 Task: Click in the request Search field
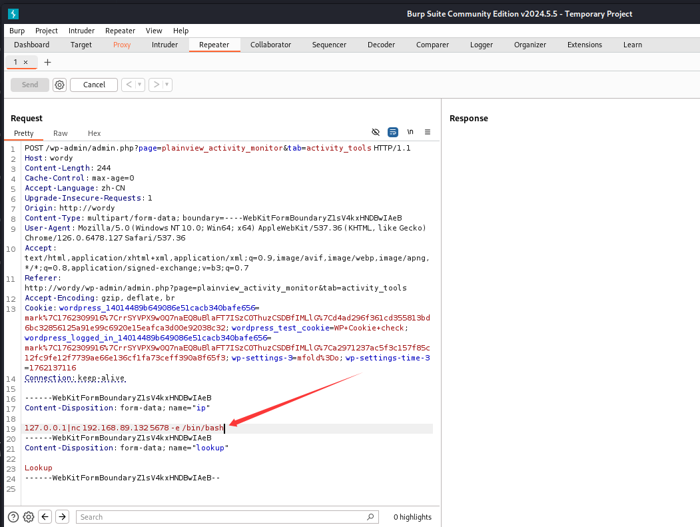(227, 517)
